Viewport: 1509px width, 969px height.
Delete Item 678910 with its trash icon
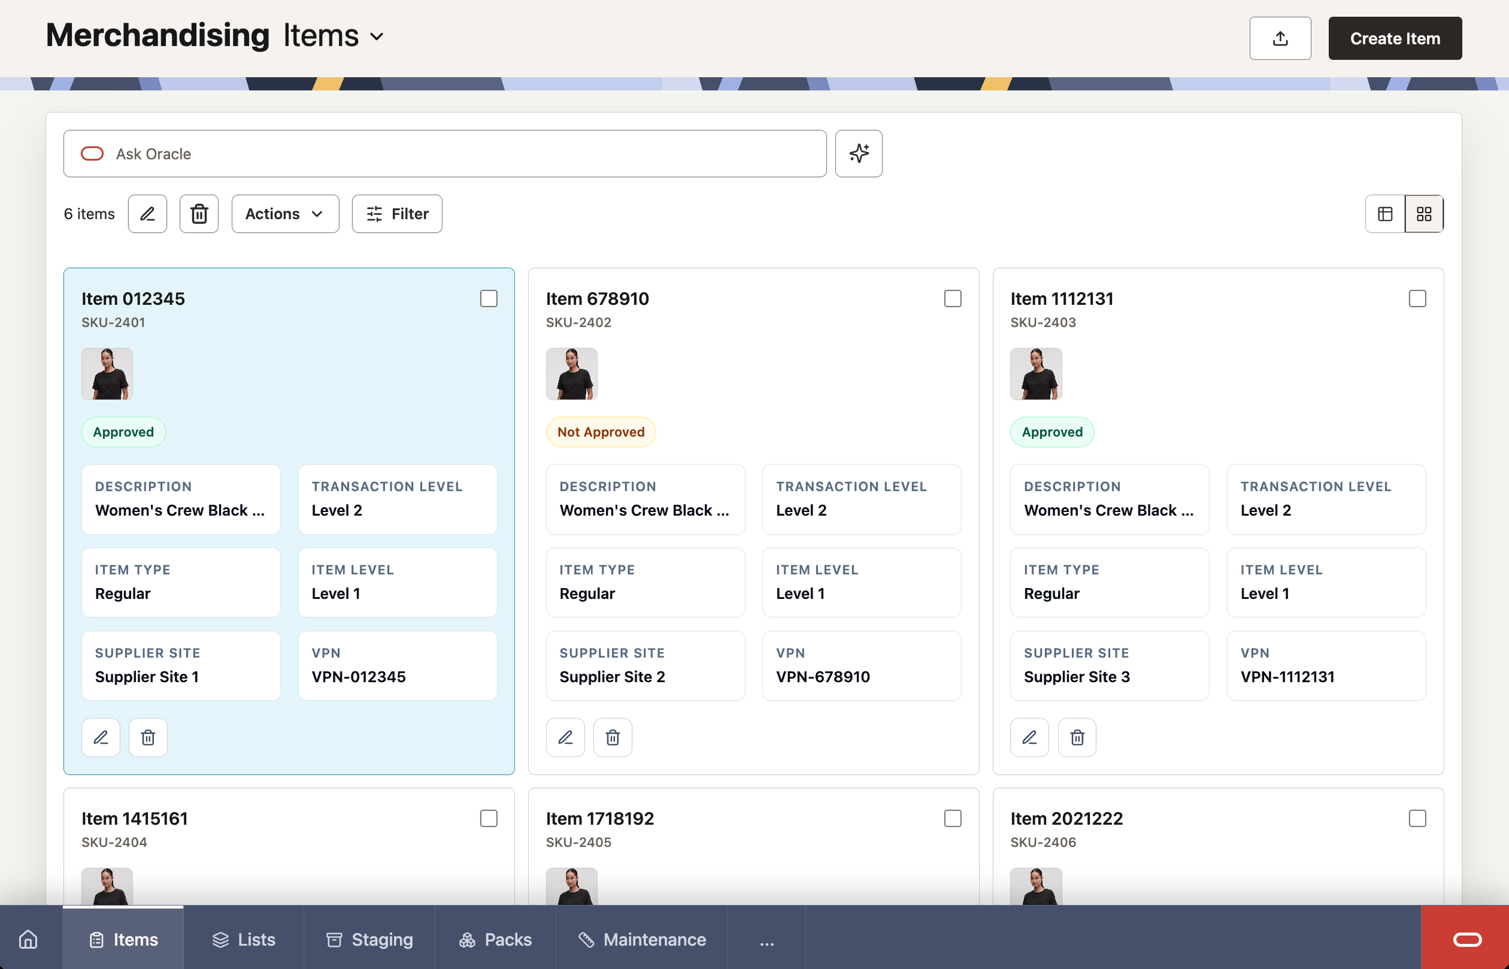(x=613, y=737)
